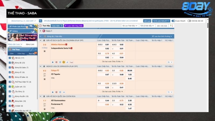Uncheck the Bóng Đá Saba checkbox
Viewport: 215px width, 121px height.
coord(10,67)
